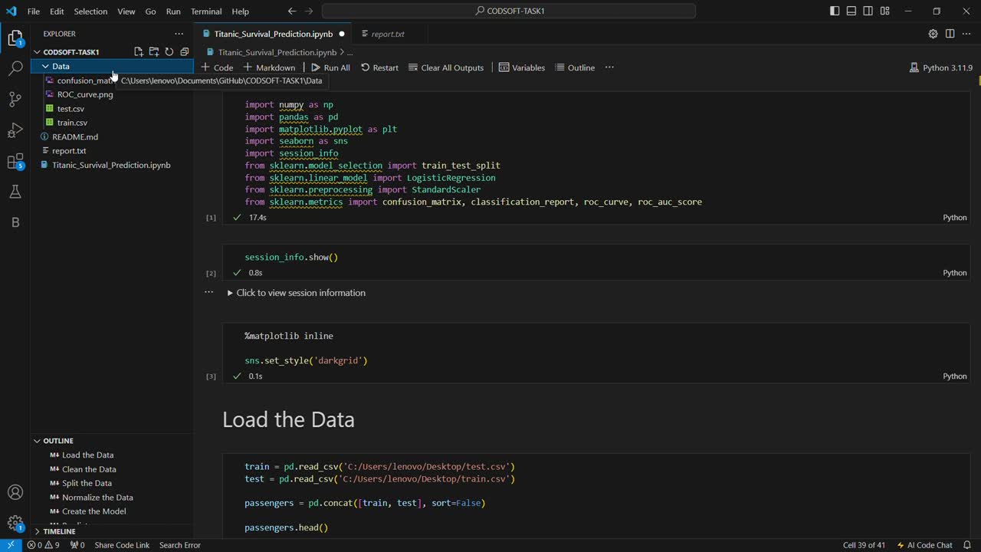Screen dimensions: 981x552
Task: Open the remote window status bar icon
Action: 11,545
